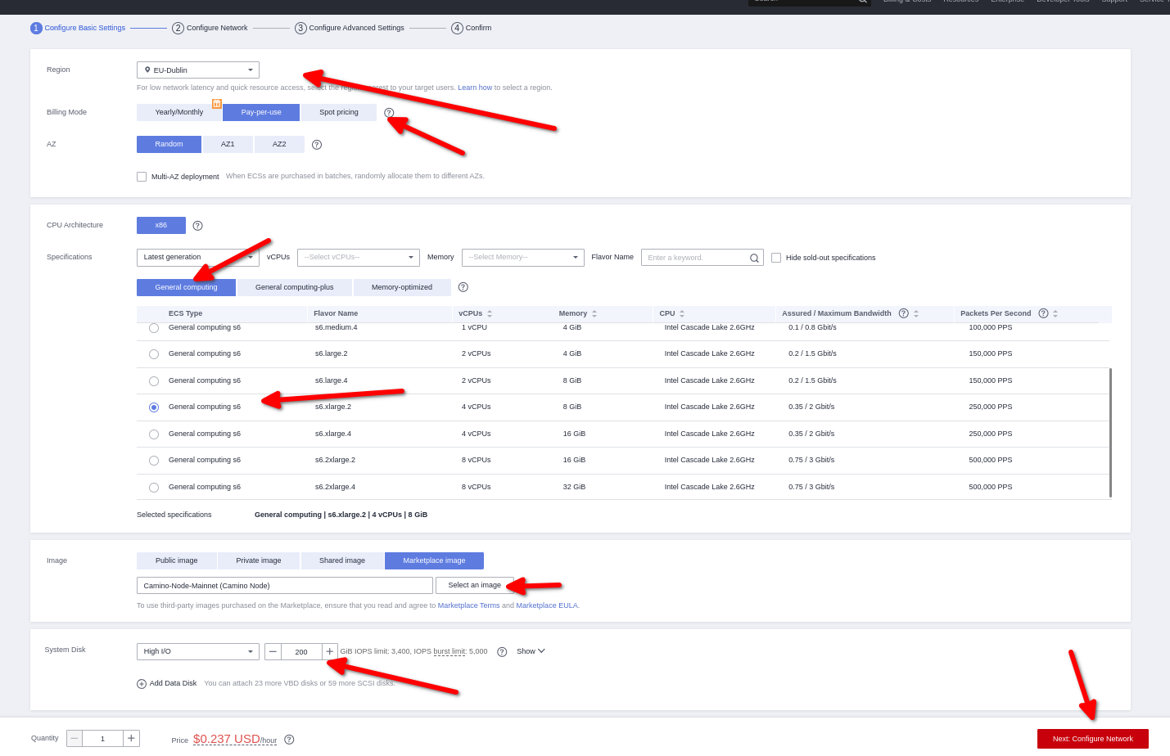Click the Flavor Name keyword input field
This screenshot has height=756, width=1170.
(696, 258)
